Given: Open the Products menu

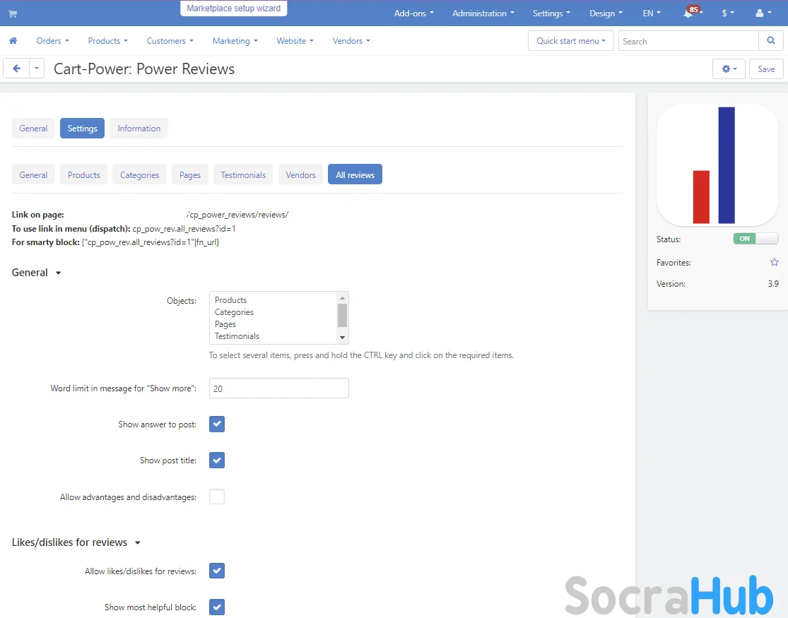Looking at the screenshot, I should click(x=107, y=41).
